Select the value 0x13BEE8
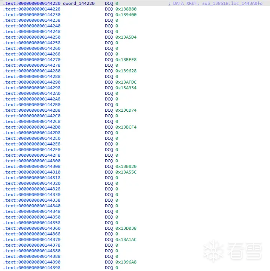270x271 pixels. pyautogui.click(x=126, y=60)
